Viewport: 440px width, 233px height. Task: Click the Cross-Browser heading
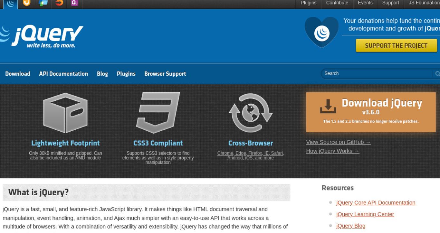tap(251, 143)
